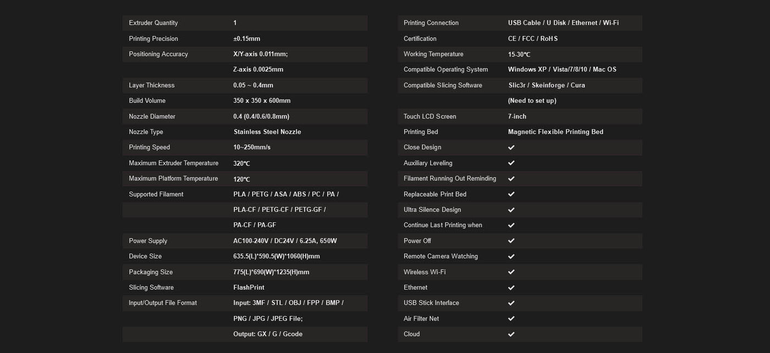Click the Maximum Extruder Temperature label

click(173, 163)
